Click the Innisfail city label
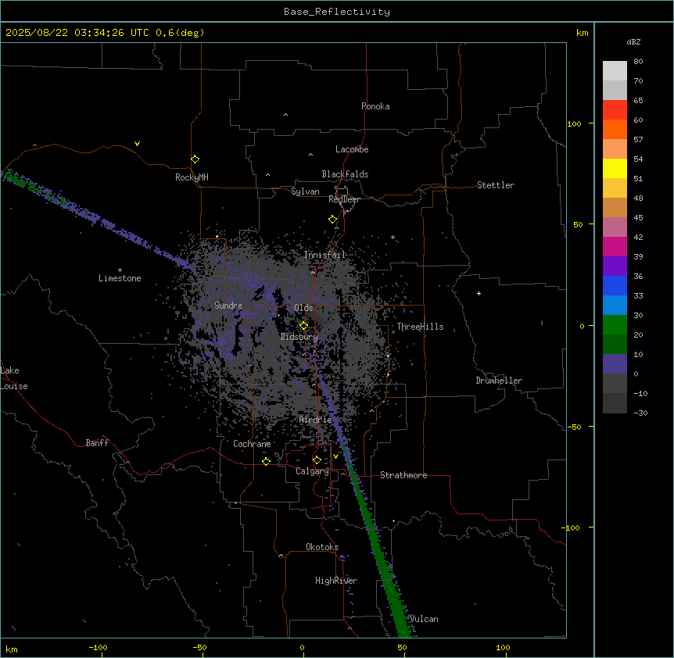 point(324,255)
